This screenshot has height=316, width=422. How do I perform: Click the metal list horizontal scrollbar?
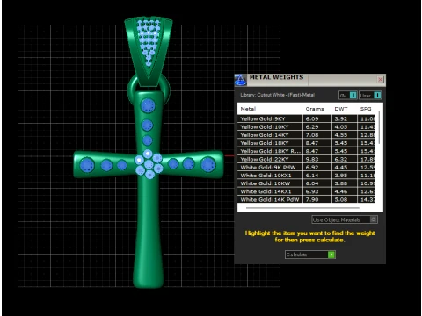click(x=302, y=208)
